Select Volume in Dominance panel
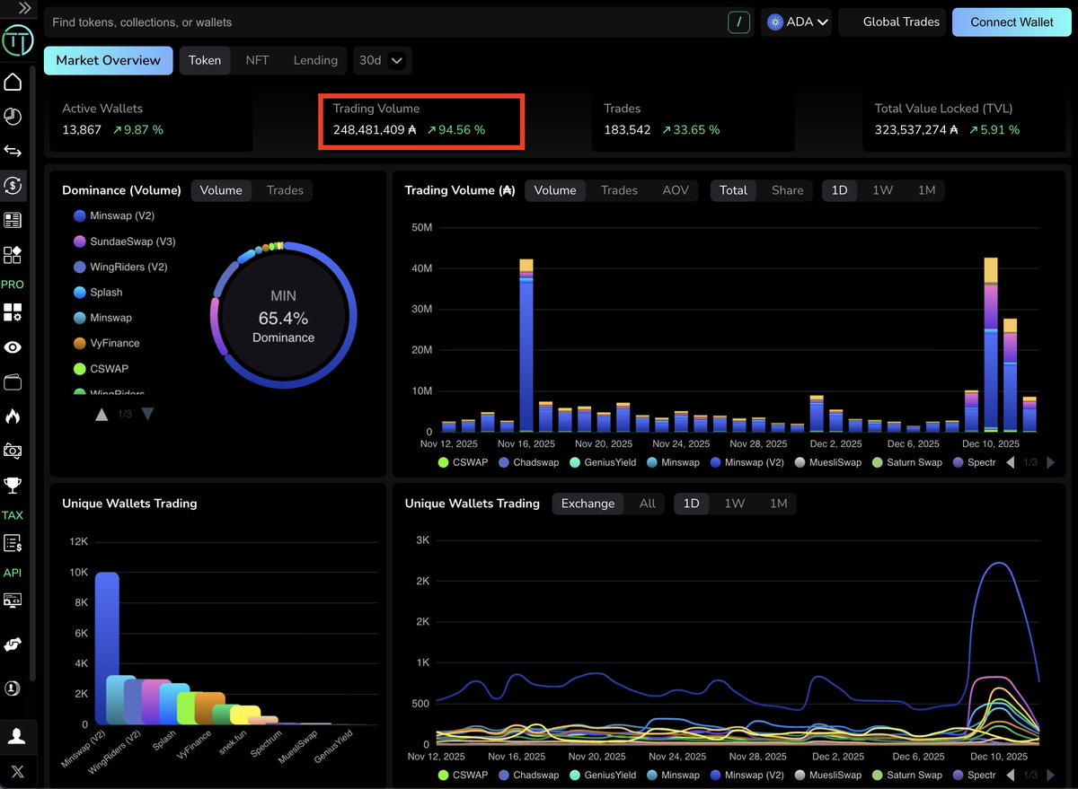1078x789 pixels. pos(221,190)
